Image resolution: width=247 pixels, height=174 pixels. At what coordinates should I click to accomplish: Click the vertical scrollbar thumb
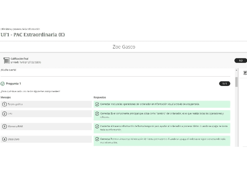236,82
